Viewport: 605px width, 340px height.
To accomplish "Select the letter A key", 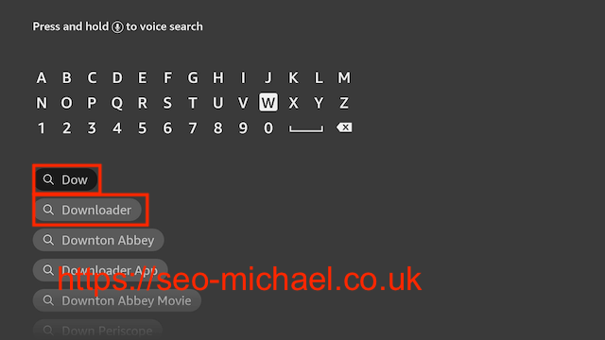I will 42,77.
